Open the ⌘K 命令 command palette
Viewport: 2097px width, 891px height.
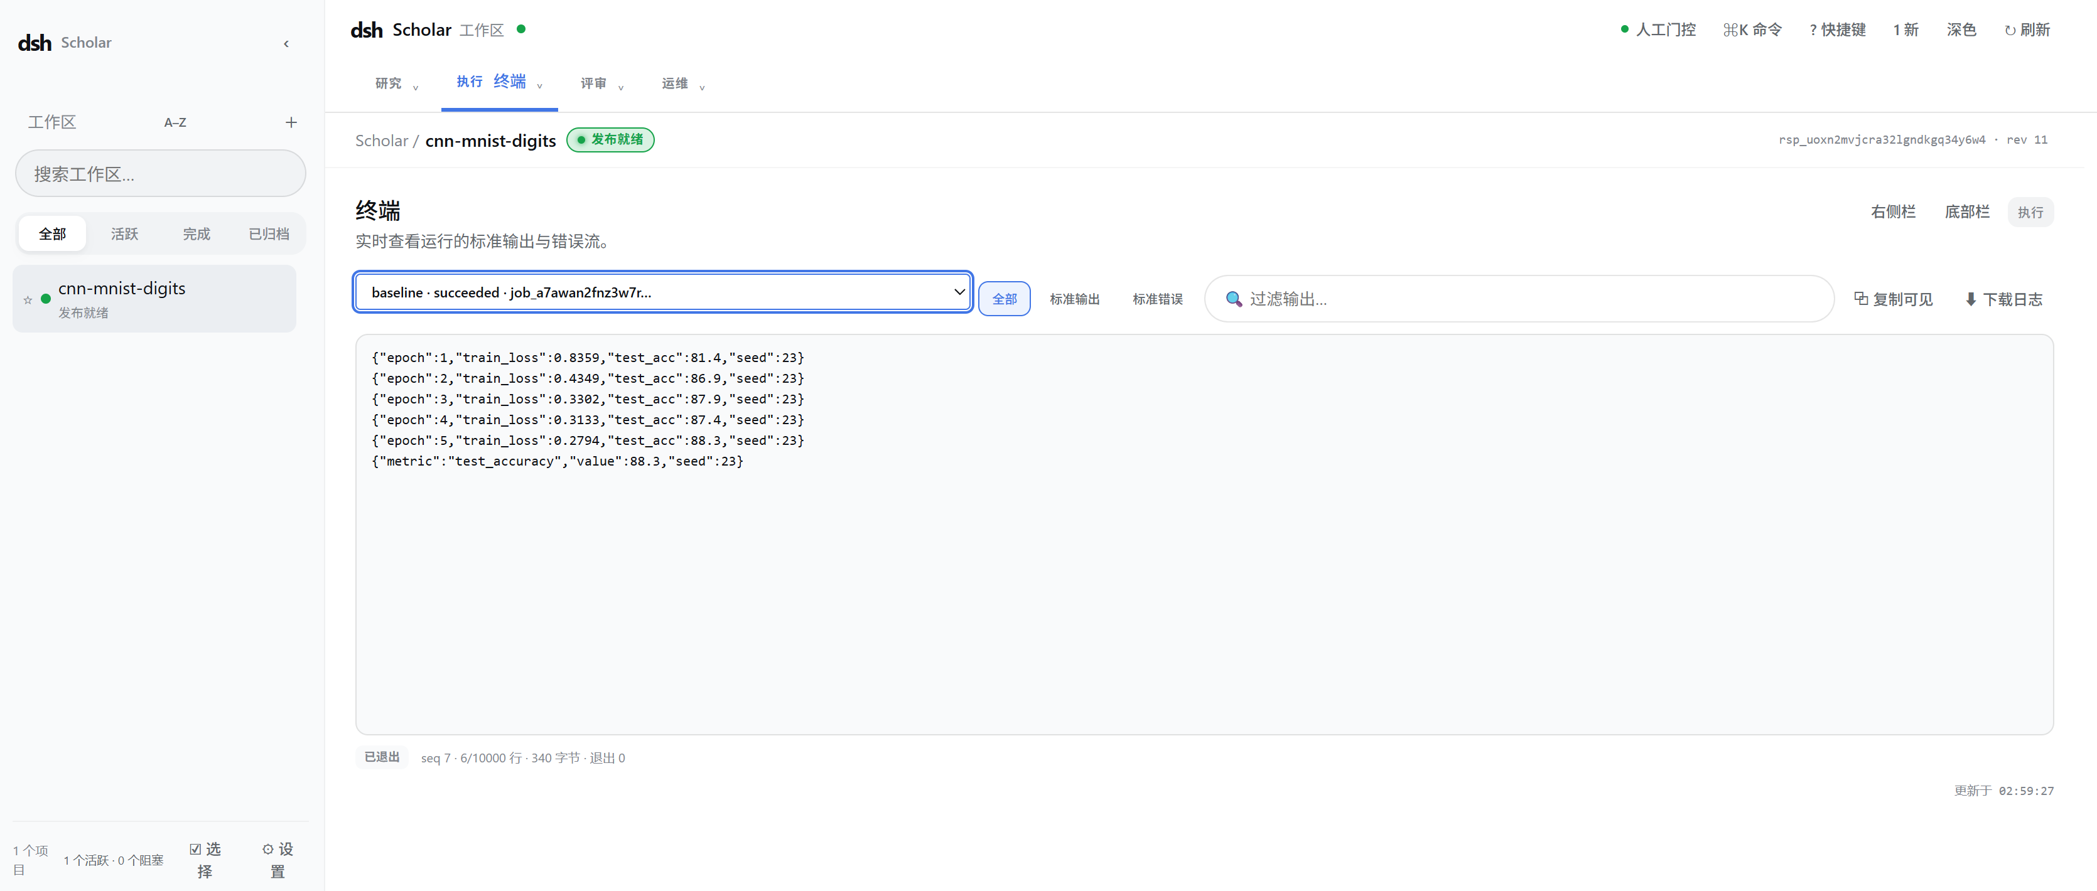(1752, 30)
